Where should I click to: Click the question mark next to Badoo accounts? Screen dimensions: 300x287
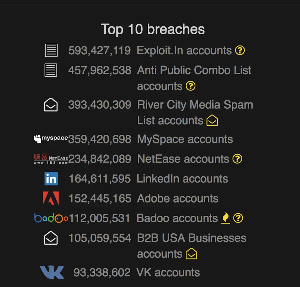pos(238,218)
